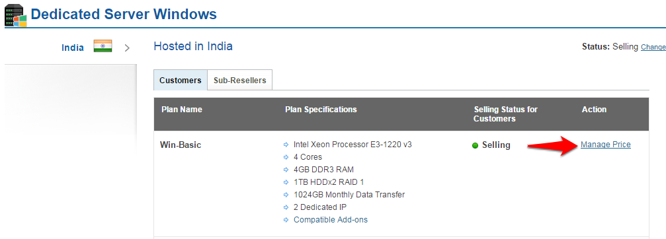Click bullet beside 1024GB Monthly Data Transfer
The image size is (666, 239).
click(x=286, y=195)
